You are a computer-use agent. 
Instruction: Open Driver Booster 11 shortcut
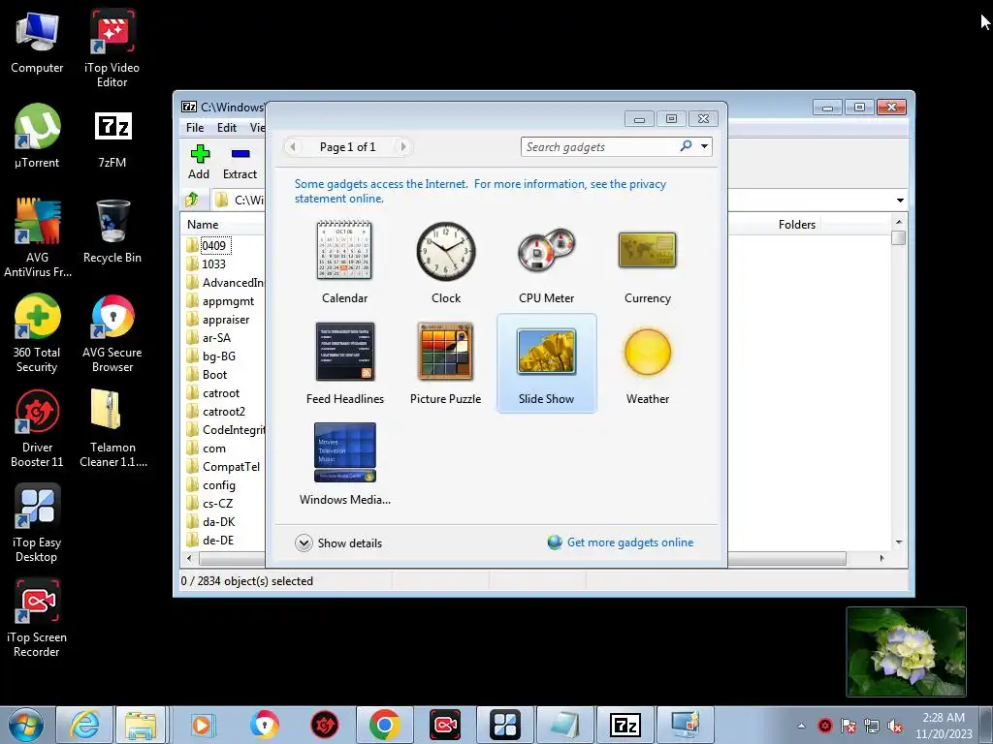[37, 428]
